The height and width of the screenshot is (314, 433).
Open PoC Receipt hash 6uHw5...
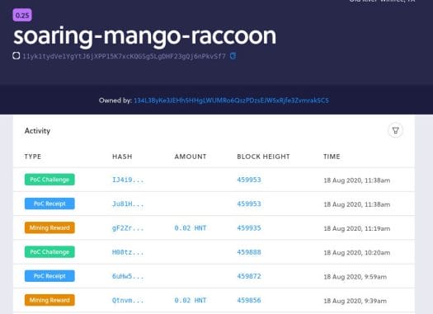pos(128,276)
